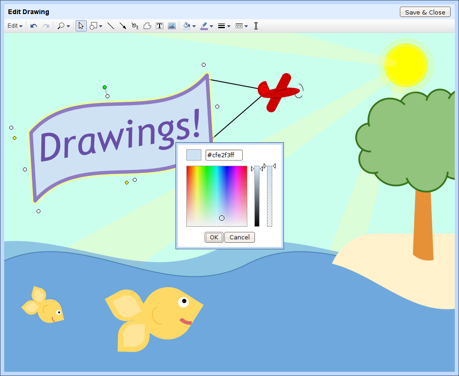
Task: Select the yellow sun circle
Action: coord(405,65)
